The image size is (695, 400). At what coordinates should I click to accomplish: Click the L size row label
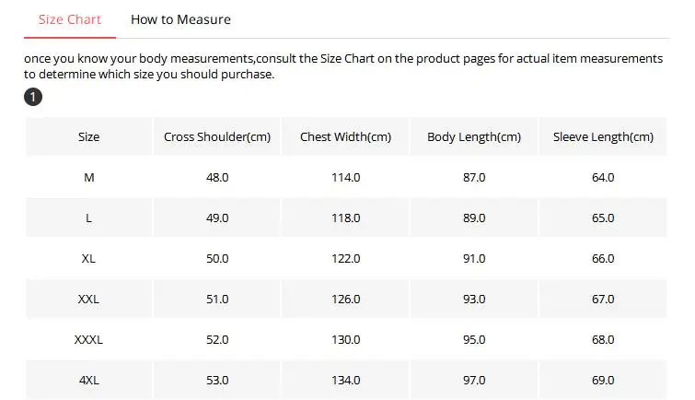88,218
